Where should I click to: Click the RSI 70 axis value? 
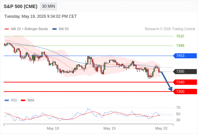coord(178,108)
